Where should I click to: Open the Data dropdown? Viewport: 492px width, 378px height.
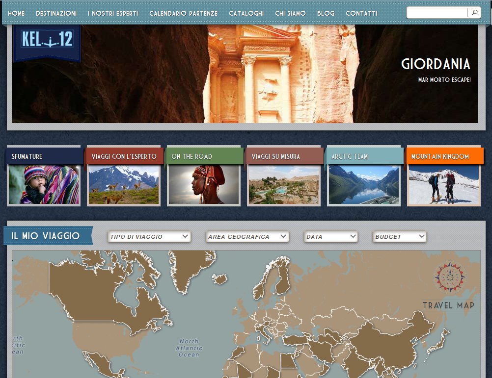(331, 236)
